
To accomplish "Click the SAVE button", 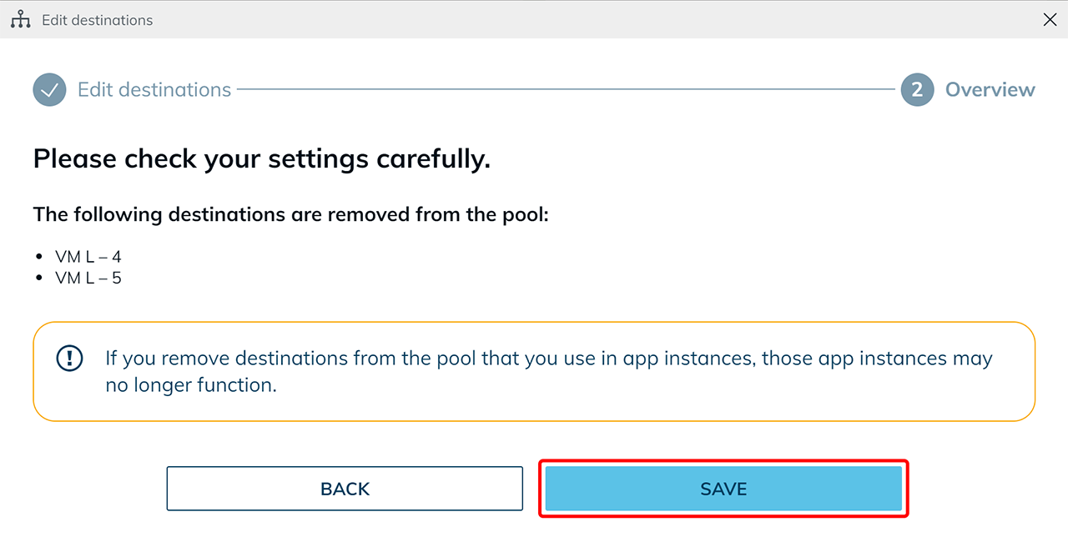I will [723, 489].
